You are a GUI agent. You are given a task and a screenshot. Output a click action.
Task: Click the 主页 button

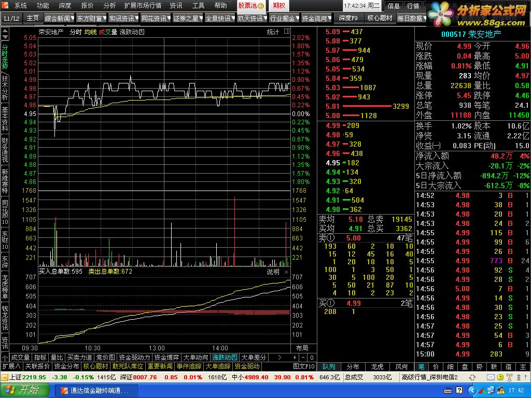[x=33, y=18]
